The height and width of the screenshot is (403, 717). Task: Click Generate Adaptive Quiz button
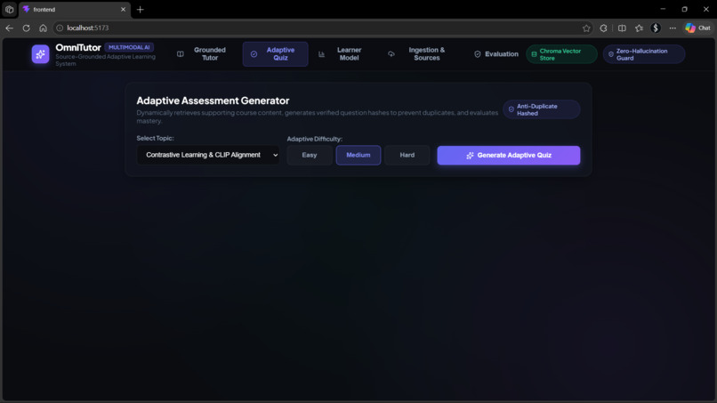pos(509,155)
